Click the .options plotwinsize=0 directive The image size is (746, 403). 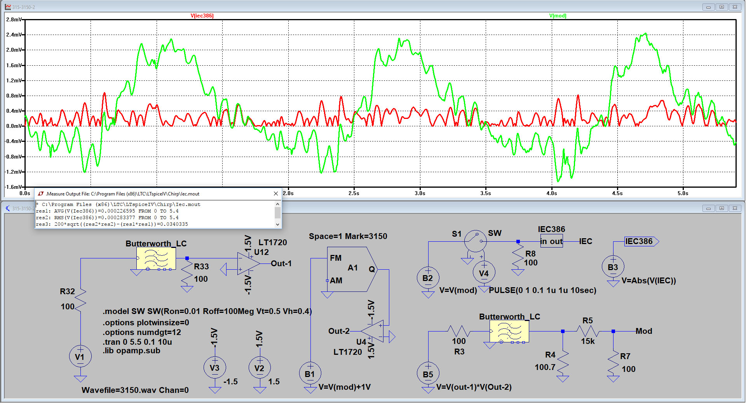click(146, 323)
